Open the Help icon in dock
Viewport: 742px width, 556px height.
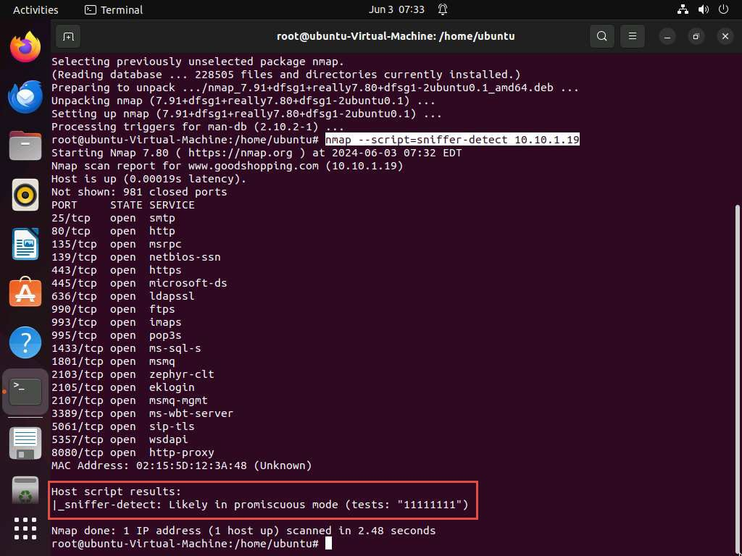(x=25, y=342)
